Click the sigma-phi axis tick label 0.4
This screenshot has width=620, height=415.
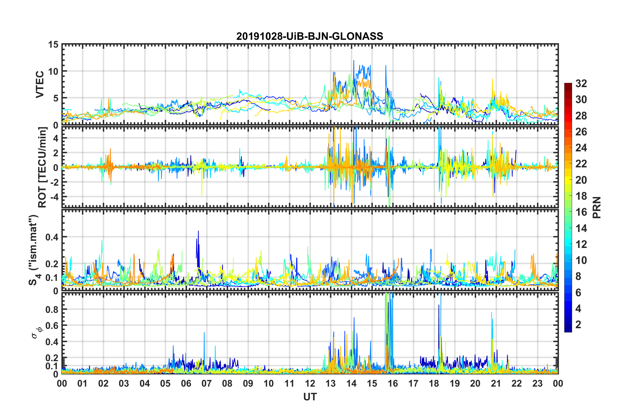(52, 342)
